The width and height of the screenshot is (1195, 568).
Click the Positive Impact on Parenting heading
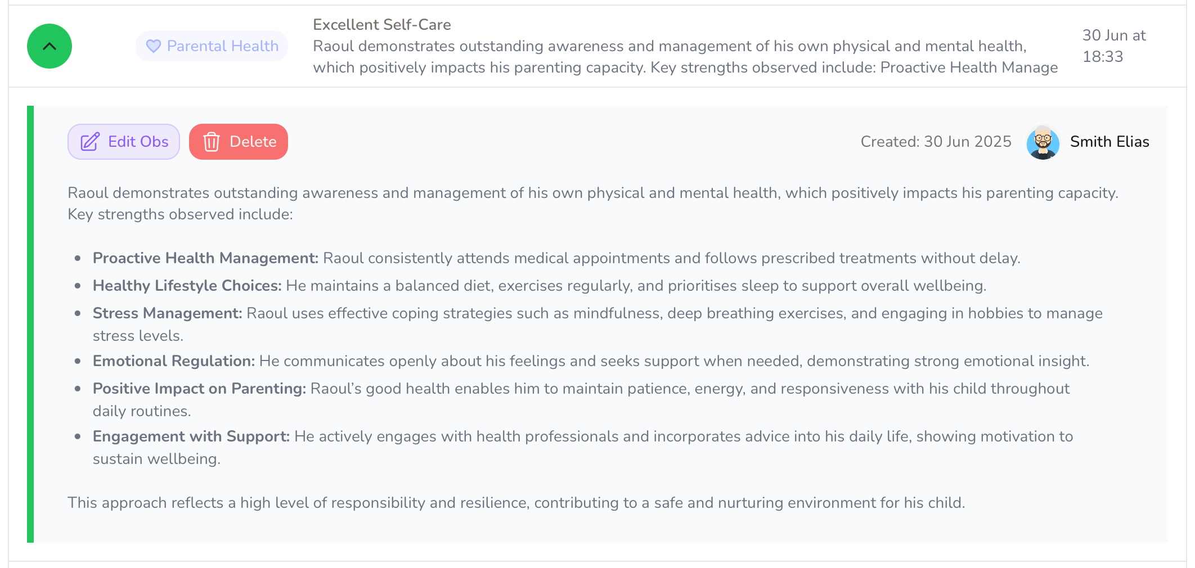click(x=199, y=389)
